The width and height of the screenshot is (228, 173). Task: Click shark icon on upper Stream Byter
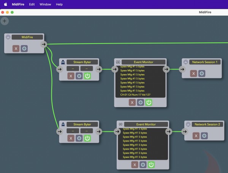click(63, 62)
